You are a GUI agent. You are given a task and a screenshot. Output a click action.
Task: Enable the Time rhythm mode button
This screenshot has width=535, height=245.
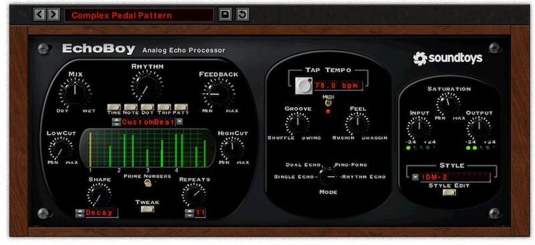(114, 107)
